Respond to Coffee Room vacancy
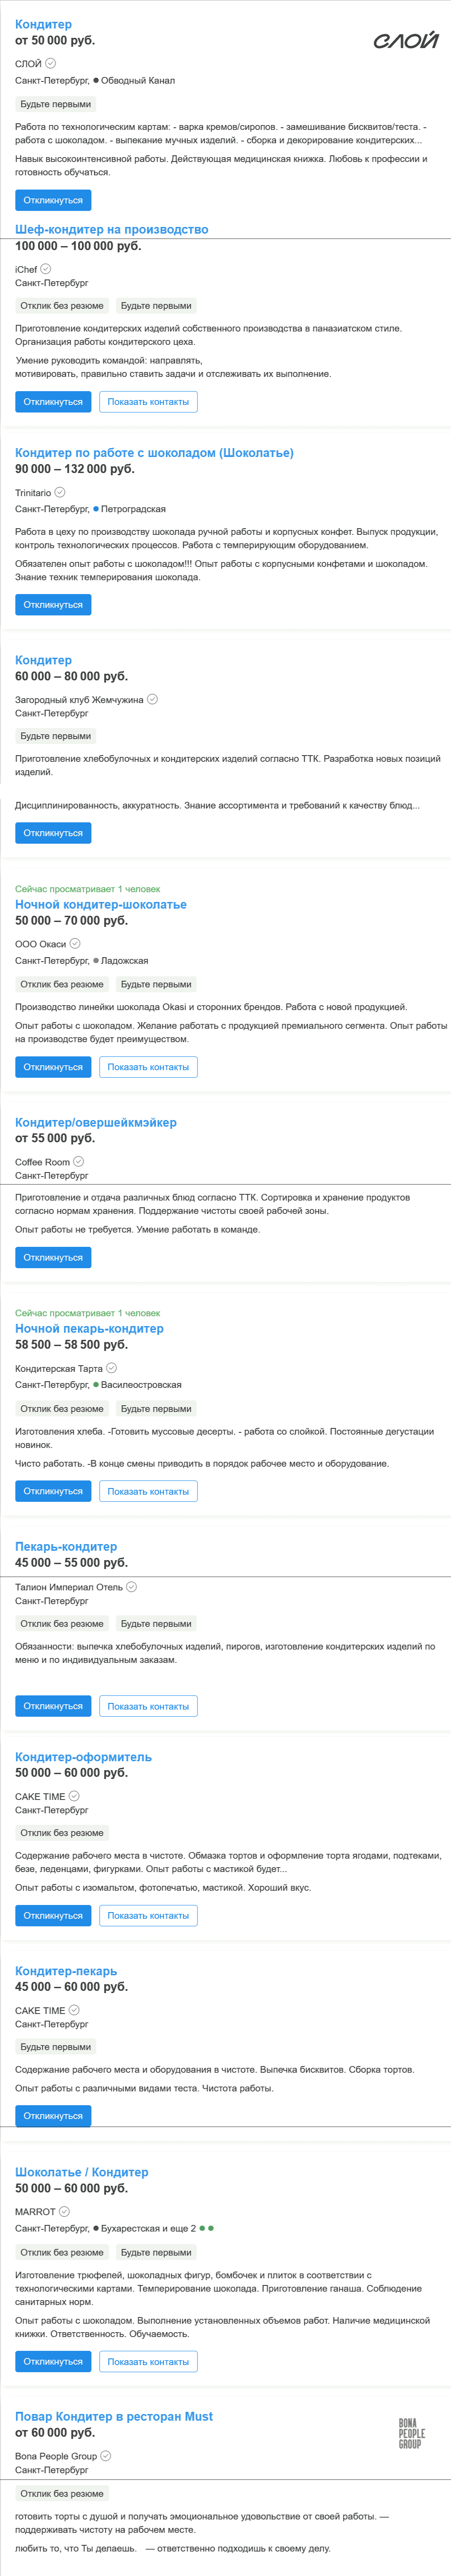The height and width of the screenshot is (2576, 451). 53,1257
